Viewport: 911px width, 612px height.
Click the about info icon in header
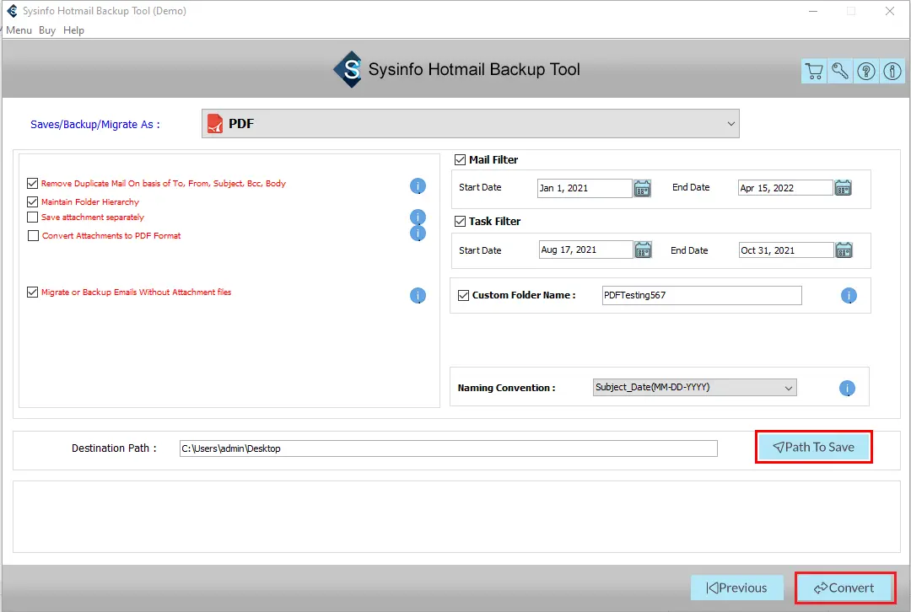pos(892,72)
